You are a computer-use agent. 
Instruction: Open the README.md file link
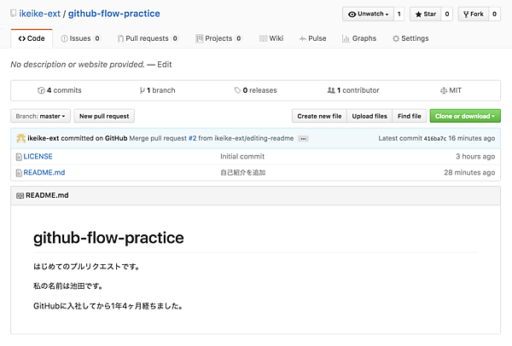(44, 173)
